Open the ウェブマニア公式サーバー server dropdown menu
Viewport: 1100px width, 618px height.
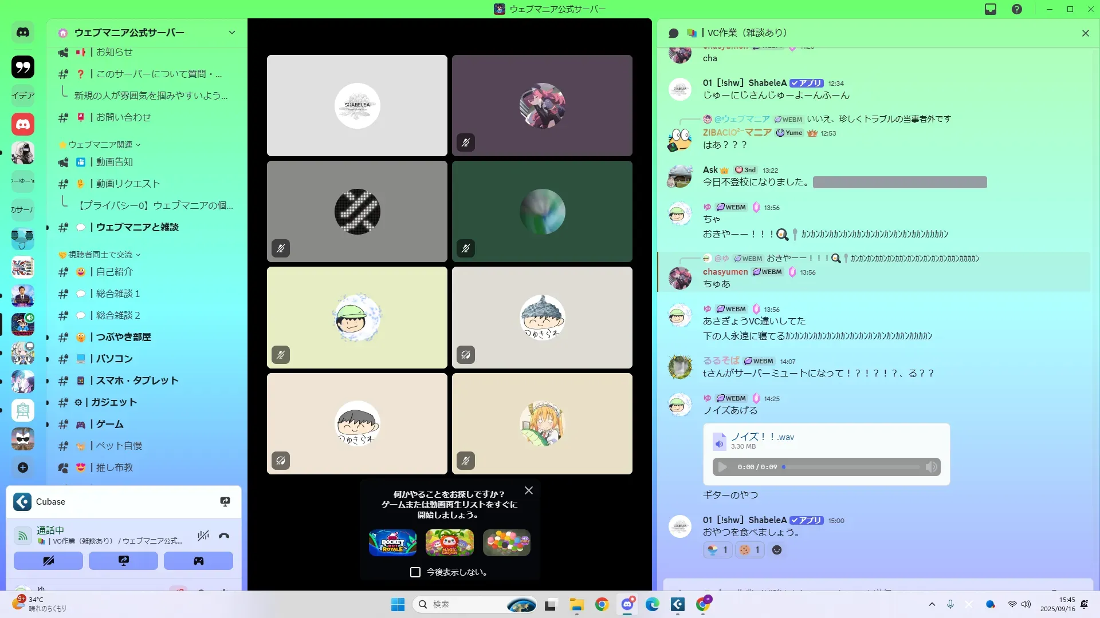[231, 33]
